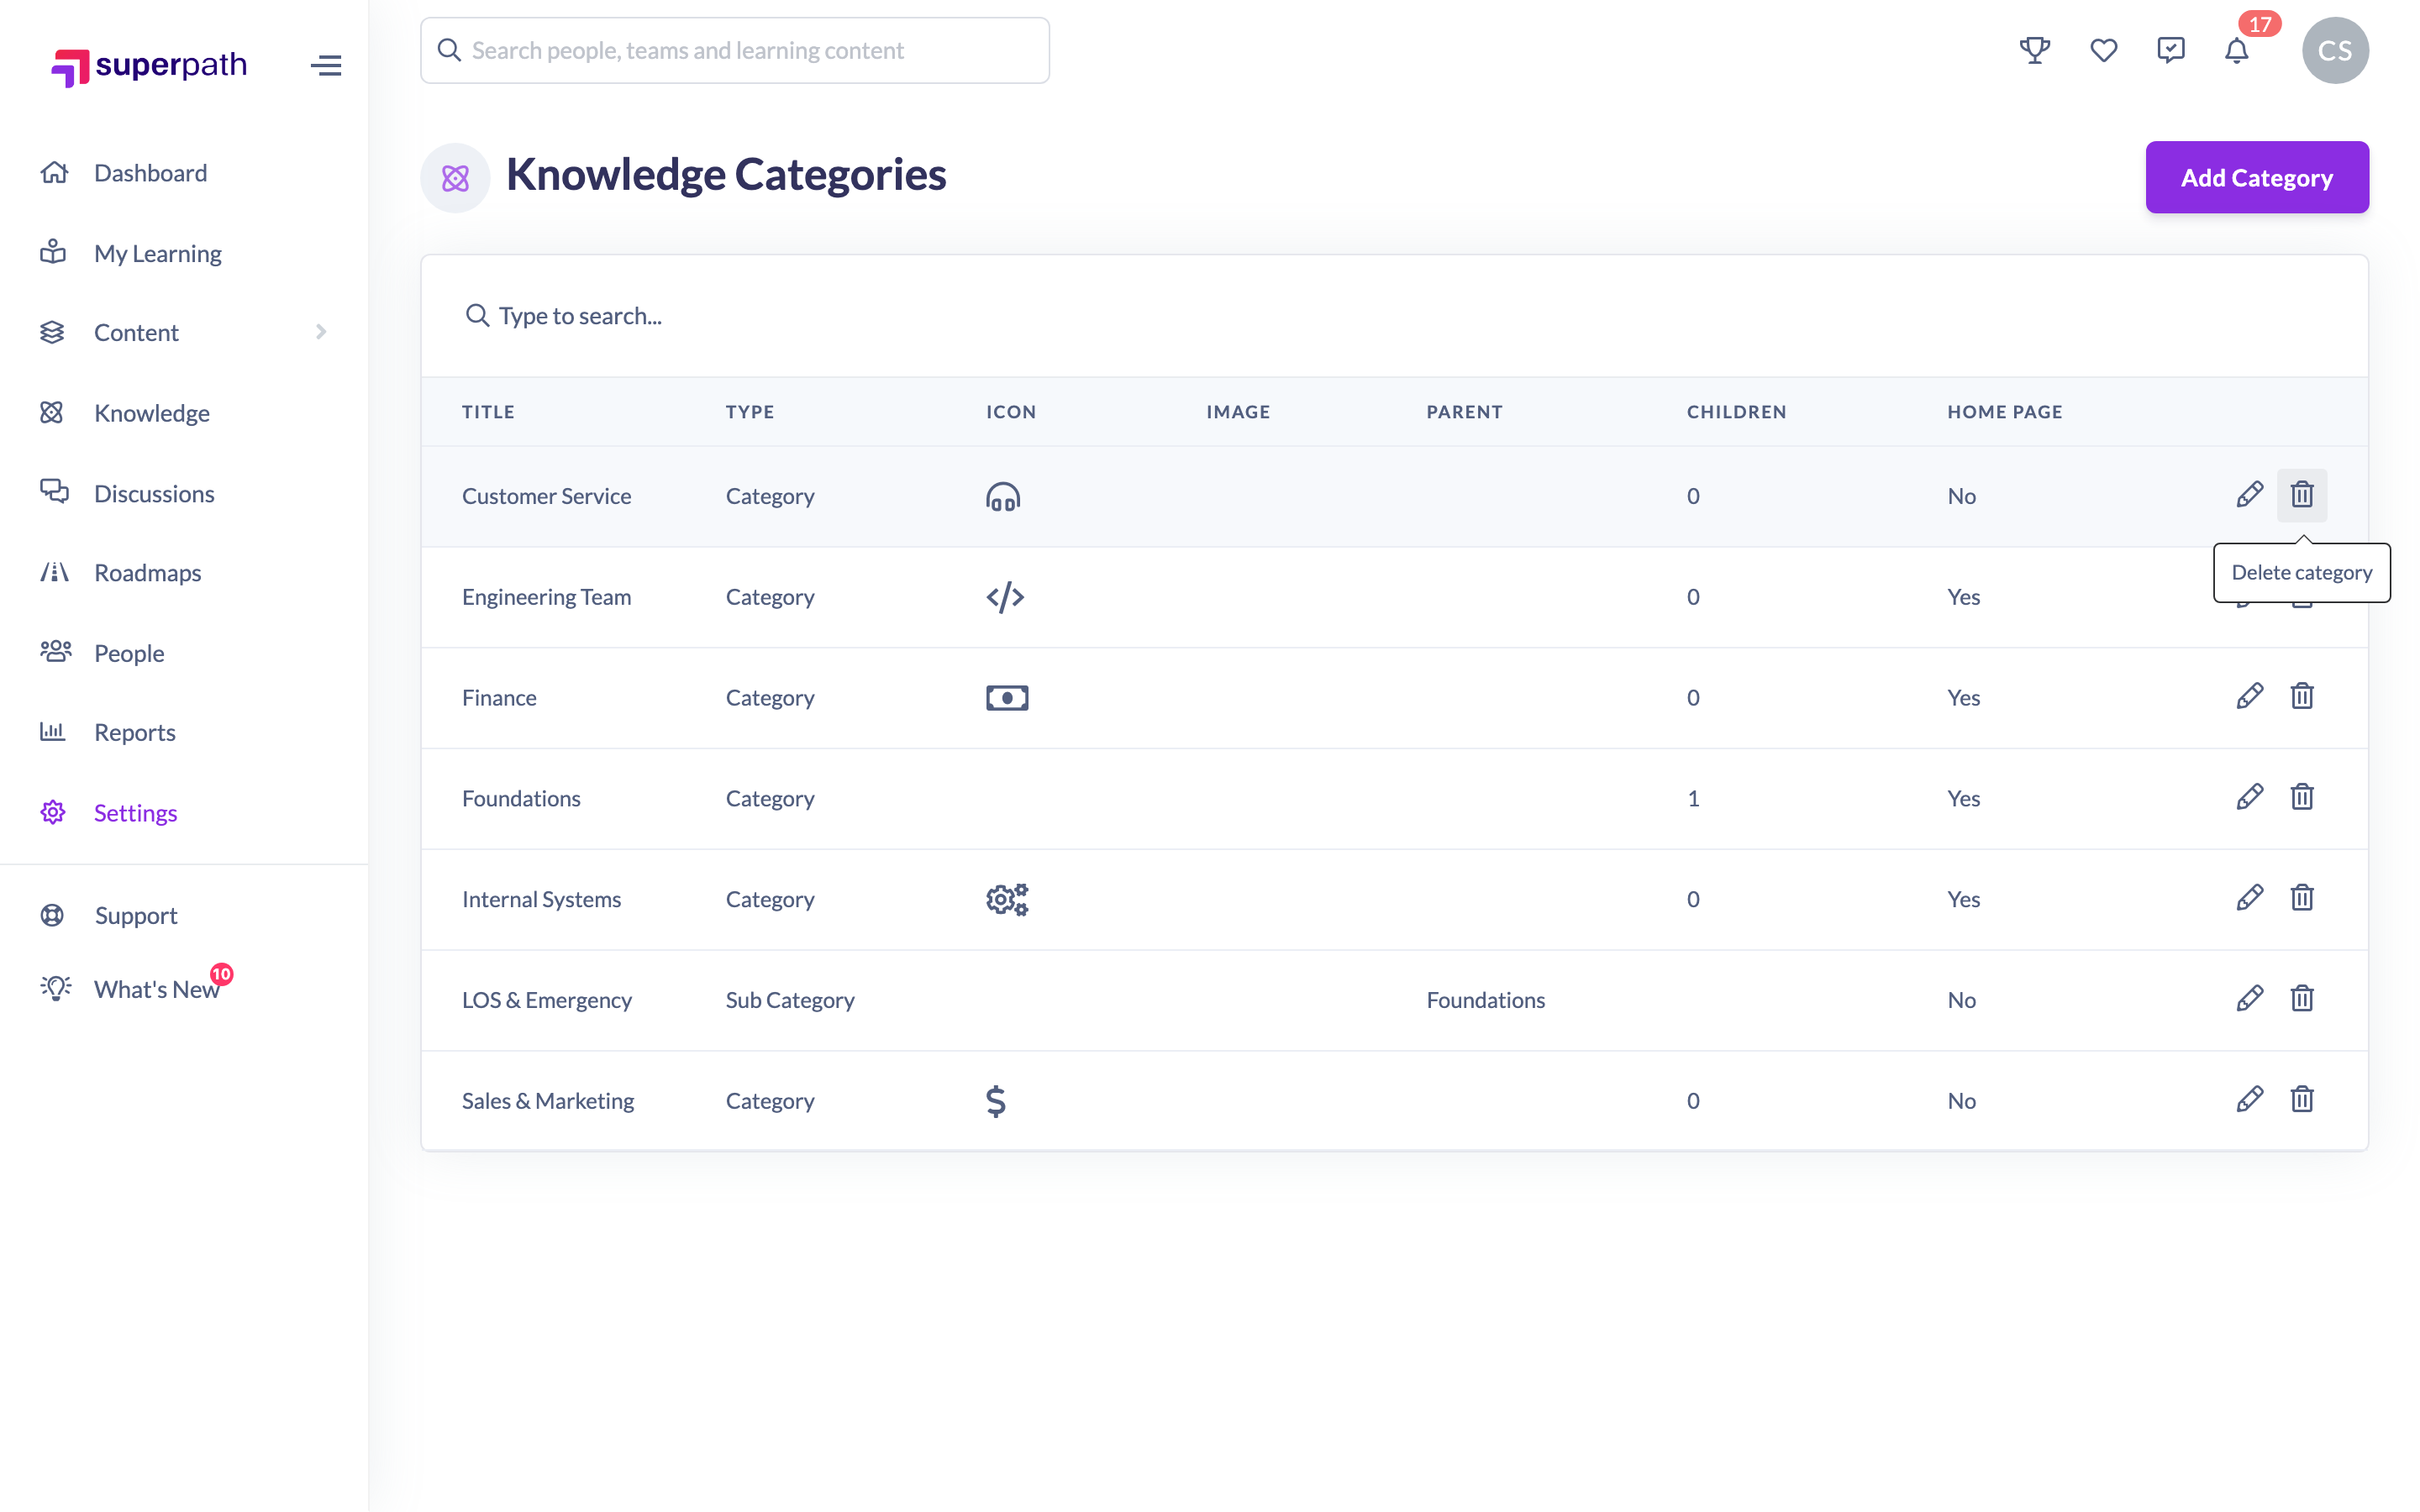Delete the Sales & Marketing category
Image resolution: width=2420 pixels, height=1512 pixels.
coord(2302,1100)
